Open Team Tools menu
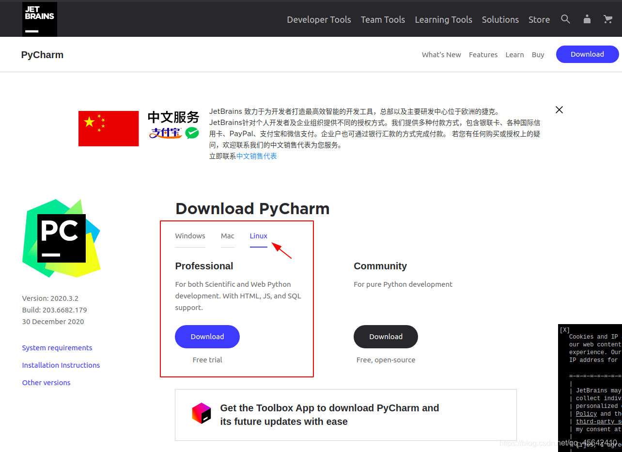The image size is (622, 452). point(383,20)
